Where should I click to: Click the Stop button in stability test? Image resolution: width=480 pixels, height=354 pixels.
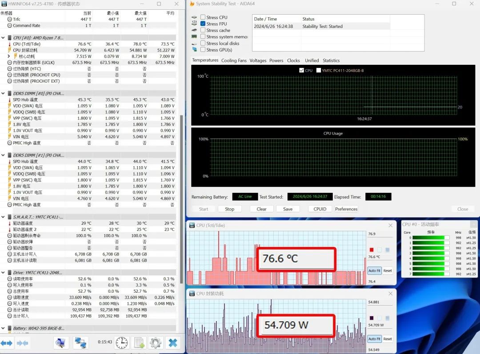coord(230,209)
